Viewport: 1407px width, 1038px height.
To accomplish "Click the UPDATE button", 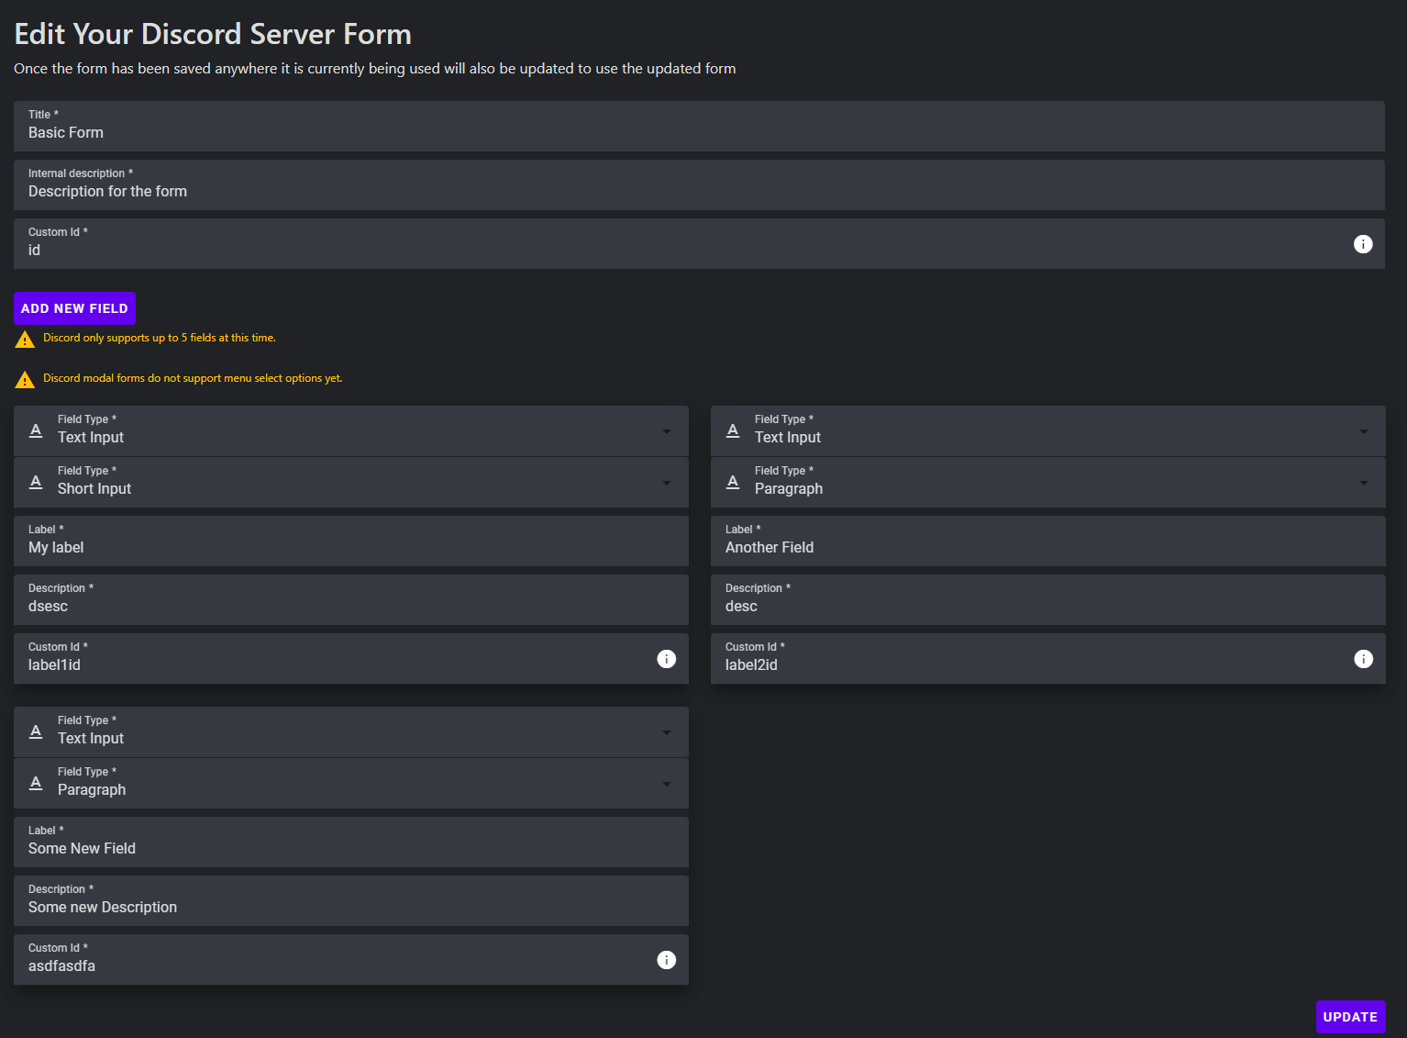I will point(1350,1017).
